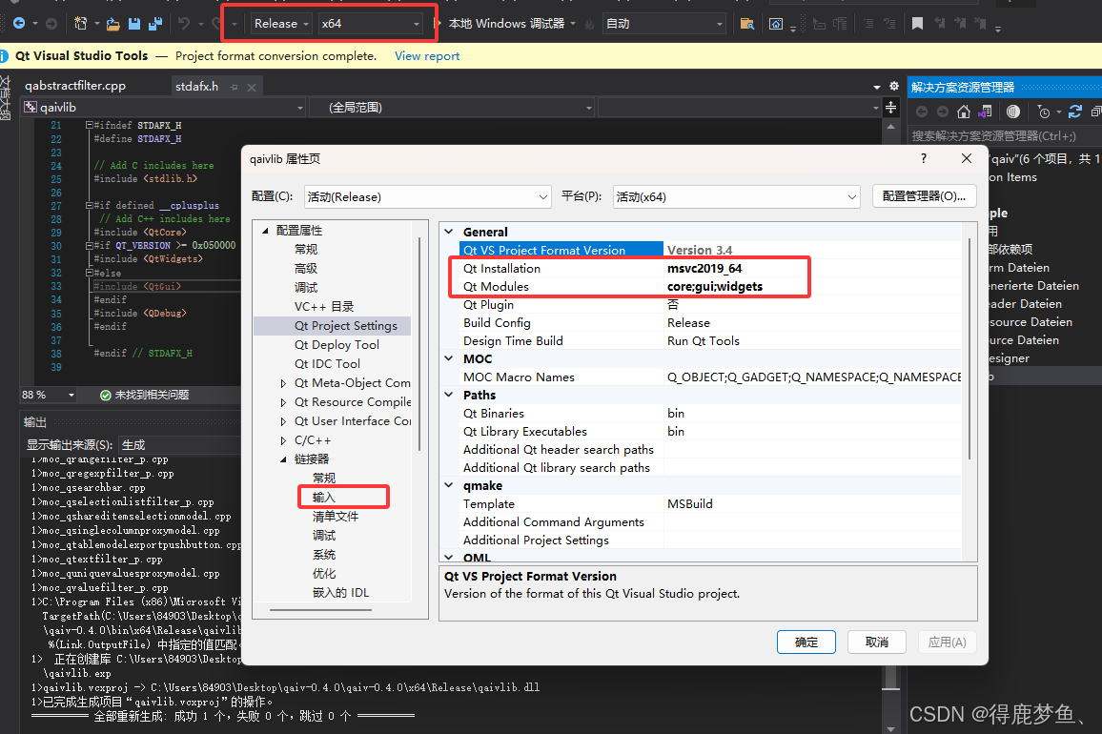Switch views icon in Solution Explorer
This screenshot has height=734, width=1102.
pos(986,112)
